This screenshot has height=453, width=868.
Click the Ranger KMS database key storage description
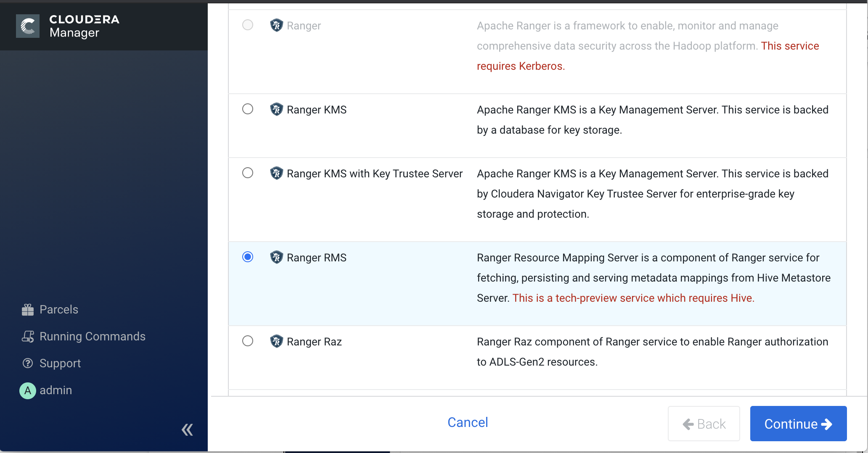[653, 120]
